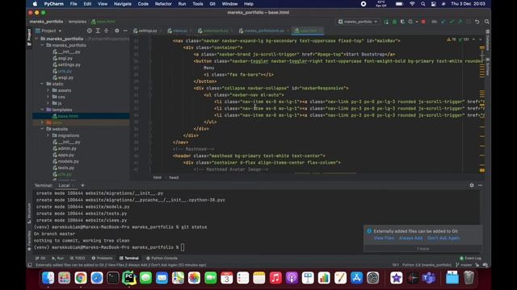517x290 pixels.
Task: Show 1 more notification
Action: tap(422, 249)
